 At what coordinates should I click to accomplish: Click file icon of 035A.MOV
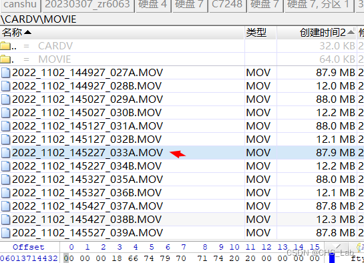tap(5, 180)
